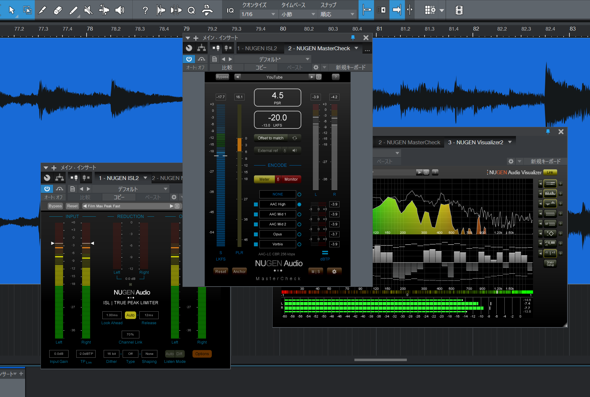Toggle the ISL2 window power button
The height and width of the screenshot is (397, 590).
47,189
